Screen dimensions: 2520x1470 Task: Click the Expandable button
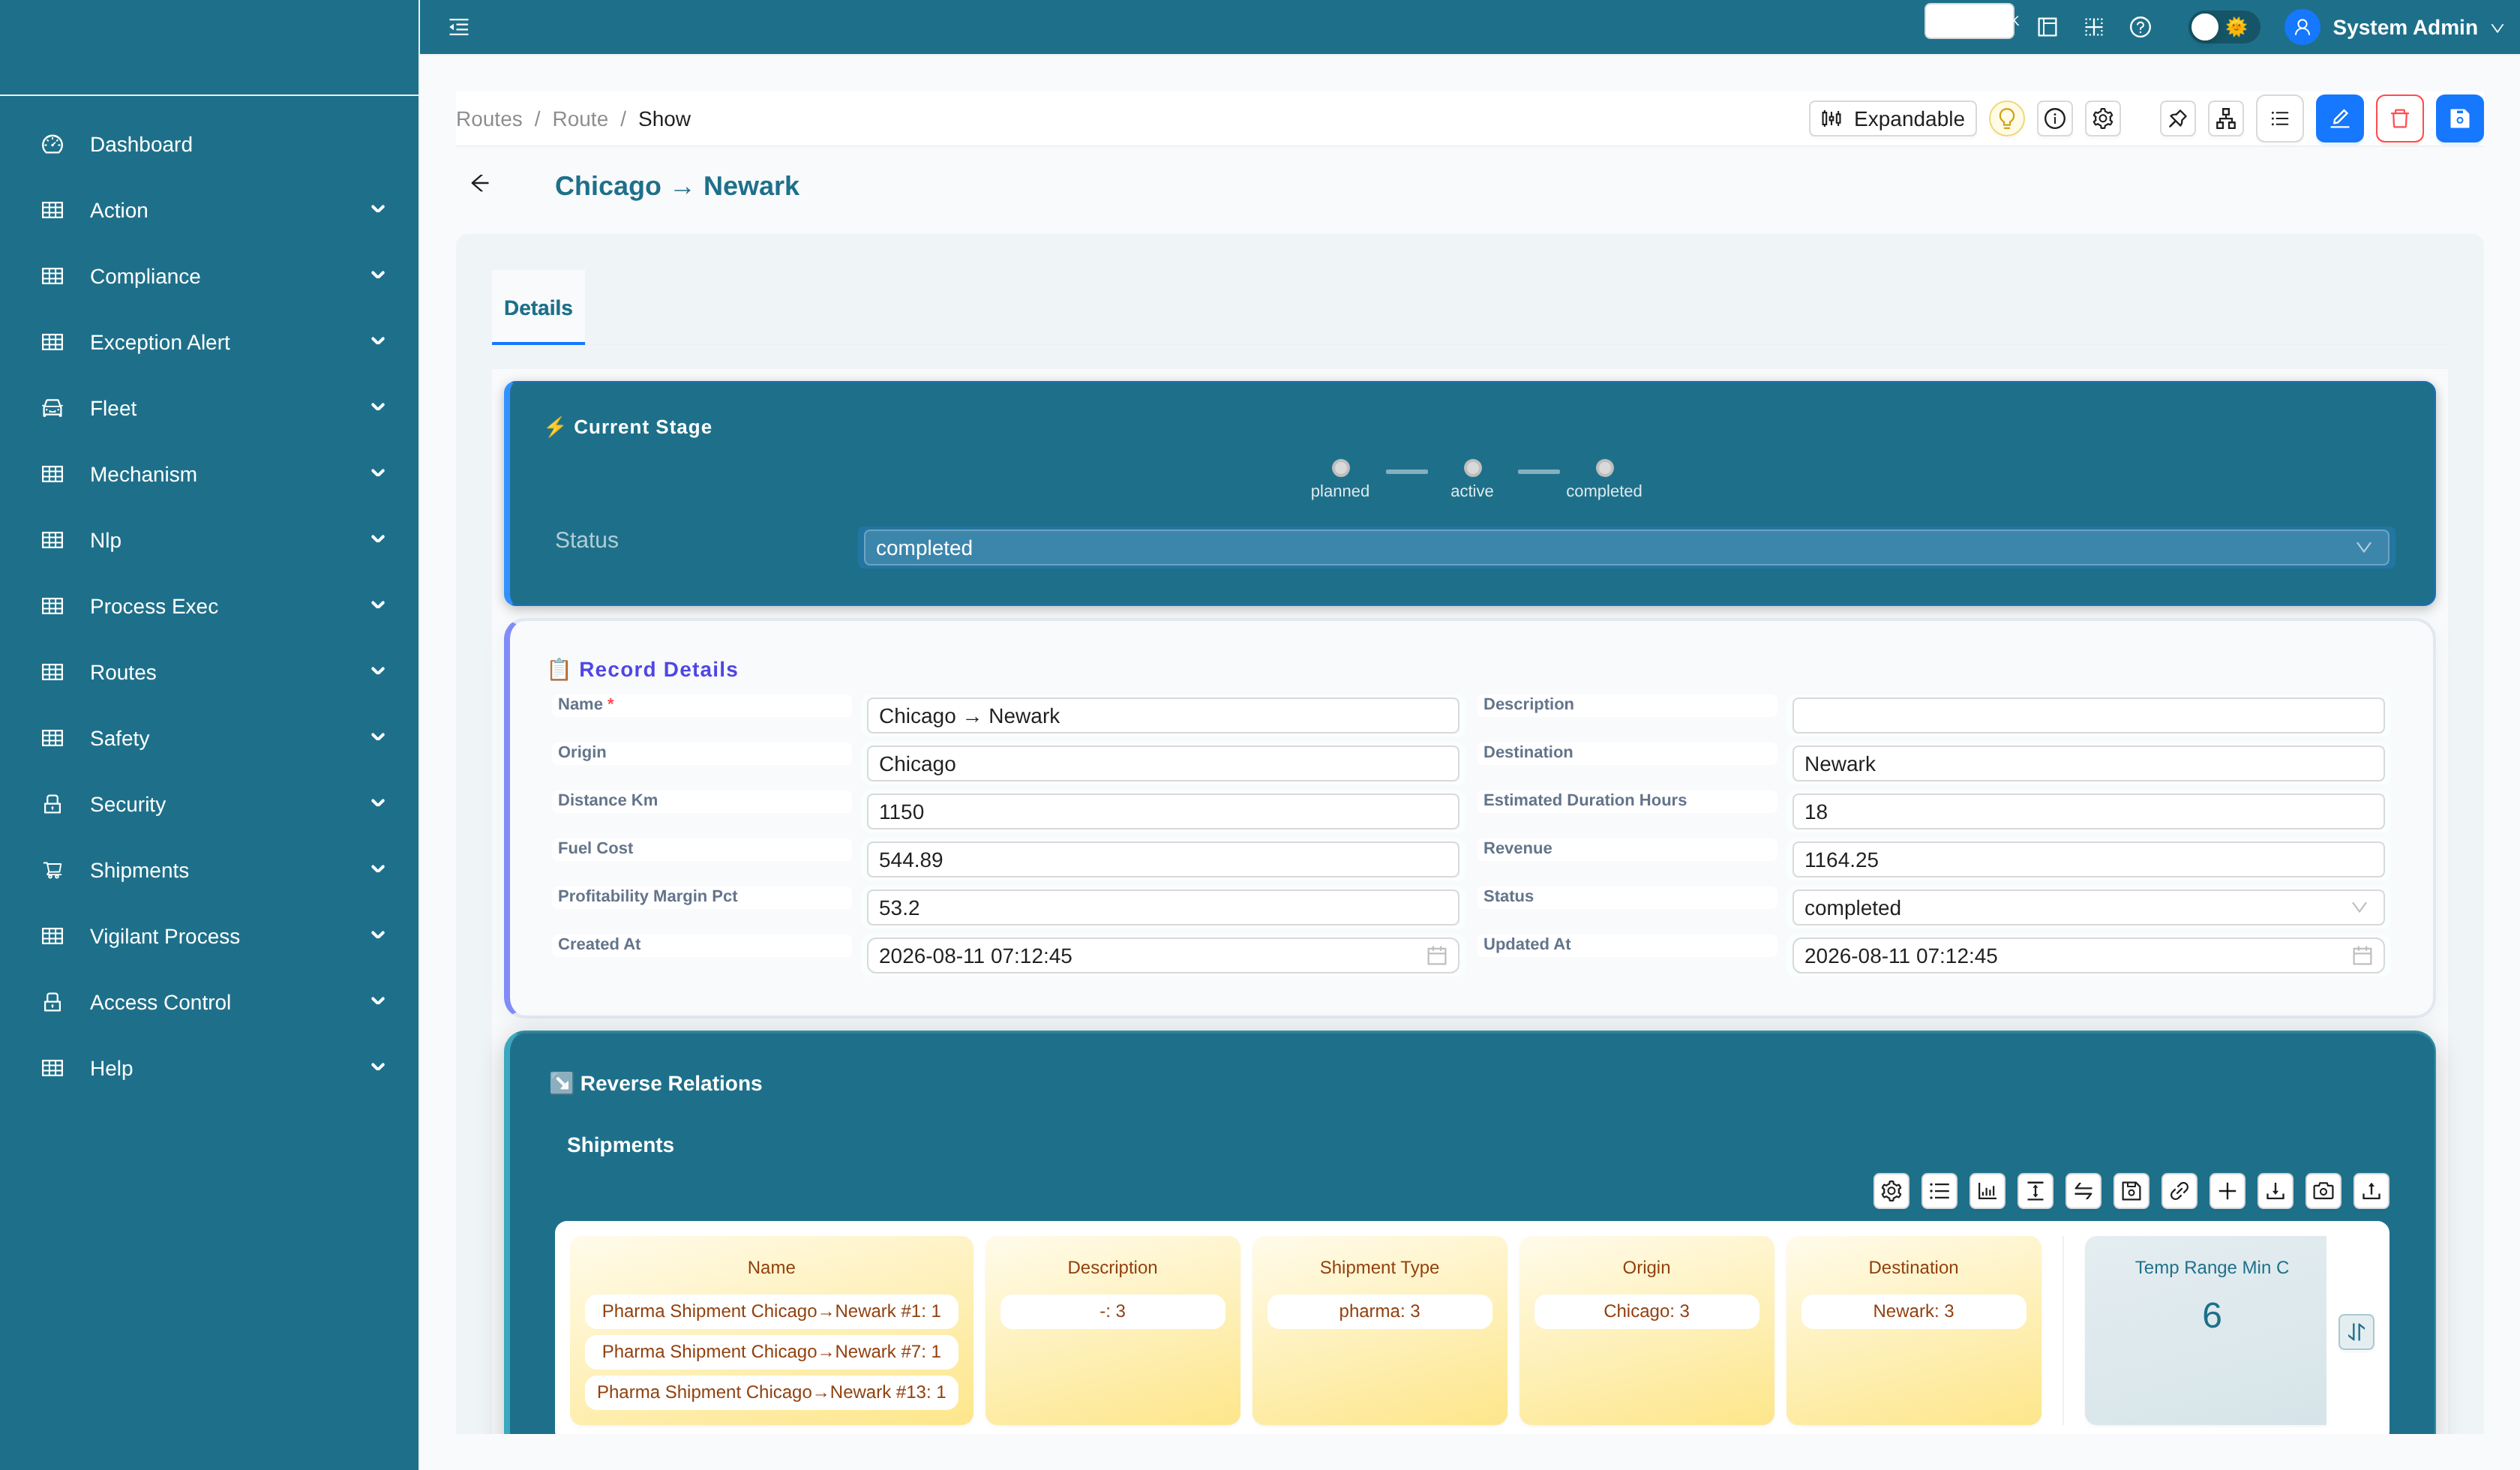point(1892,119)
